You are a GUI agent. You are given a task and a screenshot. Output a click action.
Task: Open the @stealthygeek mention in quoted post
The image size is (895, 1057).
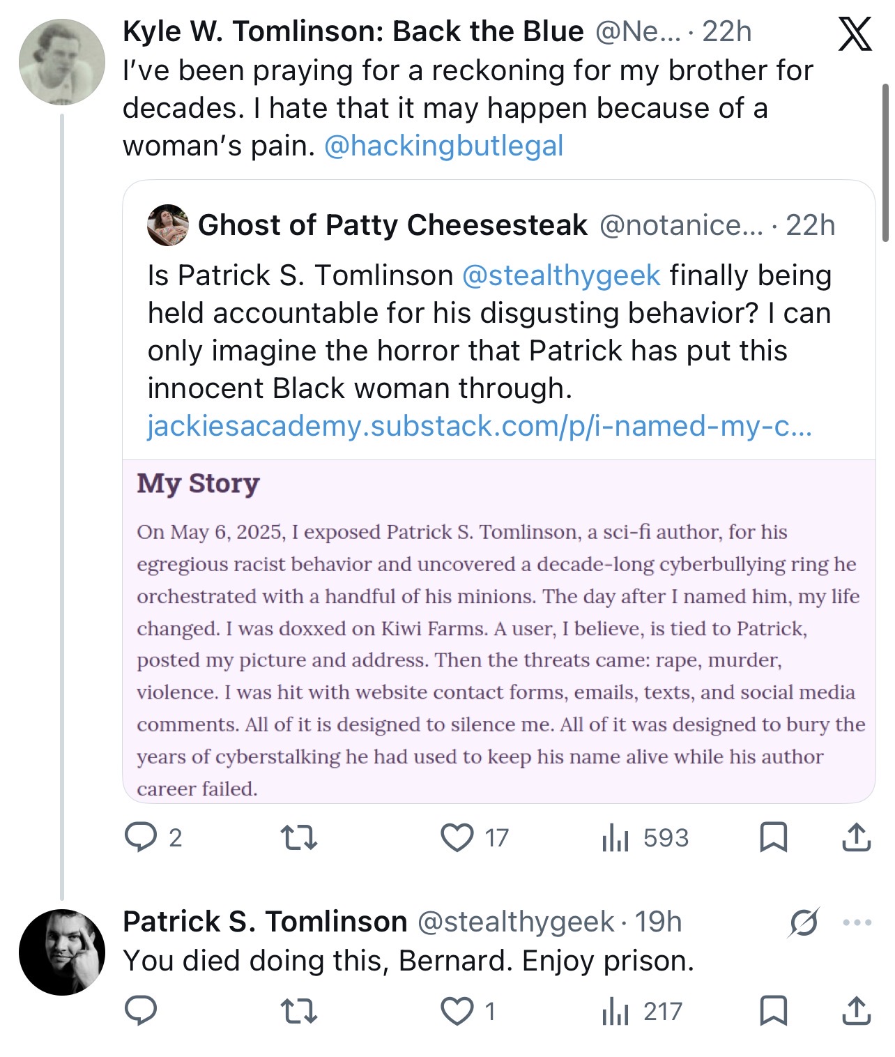pyautogui.click(x=561, y=275)
